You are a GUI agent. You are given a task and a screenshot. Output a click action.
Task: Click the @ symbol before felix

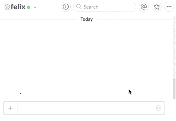coord(7,7)
